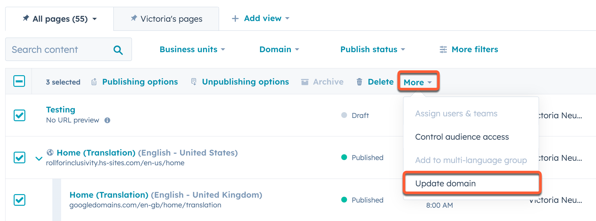This screenshot has height=221, width=596.
Task: Uncheck the Testing page checkbox
Action: [19, 115]
